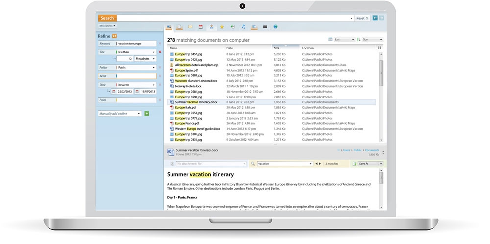Remove the Artist refine with its X
The height and width of the screenshot is (244, 490).
[x=160, y=76]
